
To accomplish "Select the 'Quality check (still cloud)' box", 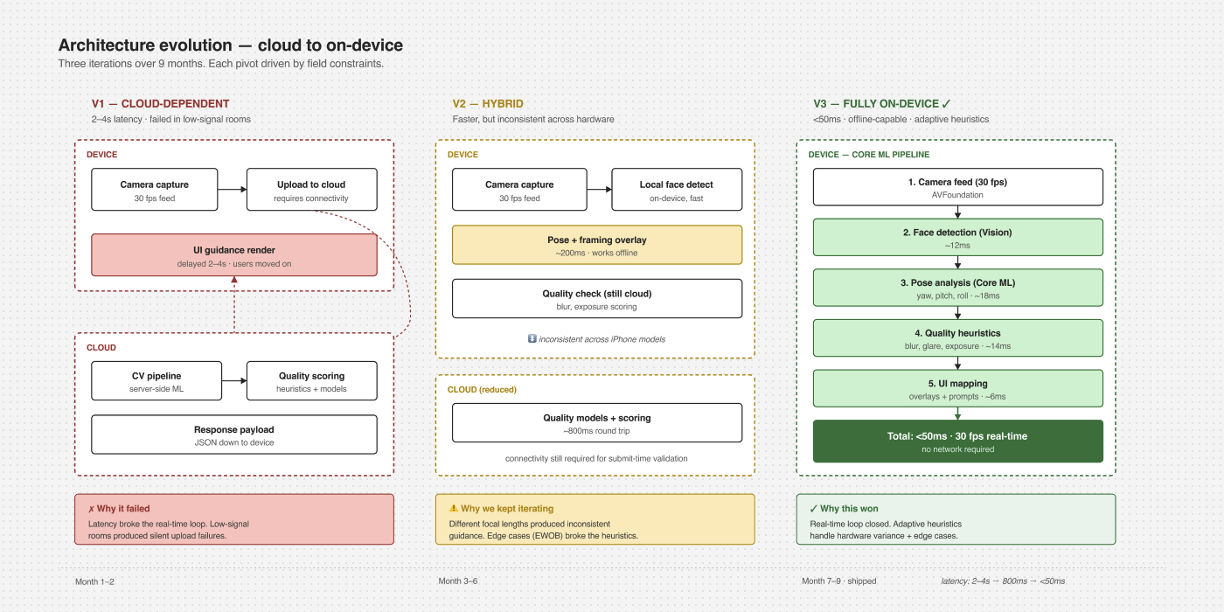I will [597, 299].
